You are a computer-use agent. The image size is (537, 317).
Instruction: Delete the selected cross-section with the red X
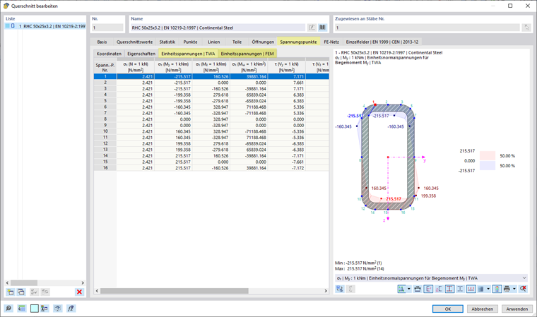pyautogui.click(x=79, y=292)
